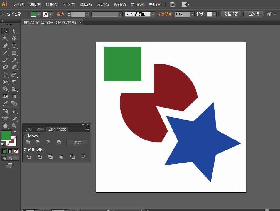The image size is (280, 211).
Task: Select the Blob Brush tool
Action: tap(5, 67)
